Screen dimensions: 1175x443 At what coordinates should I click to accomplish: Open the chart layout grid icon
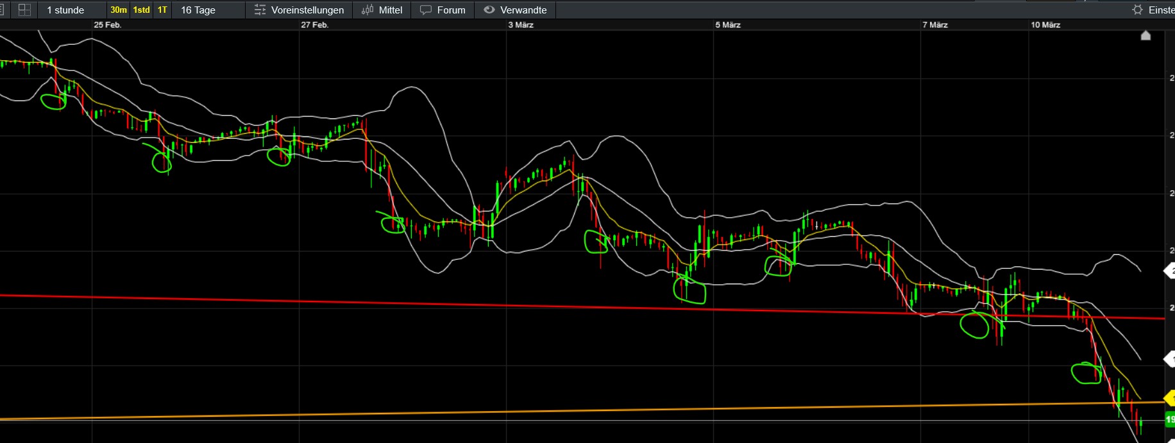pyautogui.click(x=24, y=10)
